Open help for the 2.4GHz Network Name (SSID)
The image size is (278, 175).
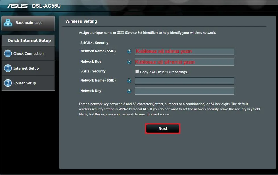tap(129, 51)
